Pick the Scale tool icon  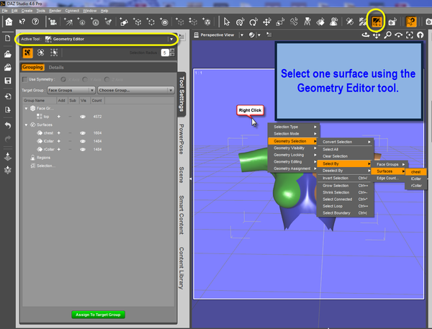[x=280, y=22]
